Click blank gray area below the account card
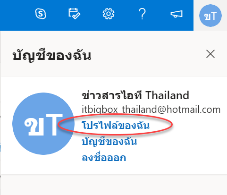This screenshot has height=195, width=227. (x=113, y=185)
